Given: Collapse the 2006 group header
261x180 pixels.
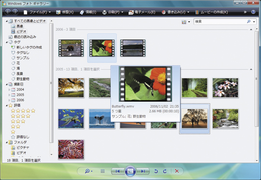Looking at the screenshot, I should pos(251,29).
